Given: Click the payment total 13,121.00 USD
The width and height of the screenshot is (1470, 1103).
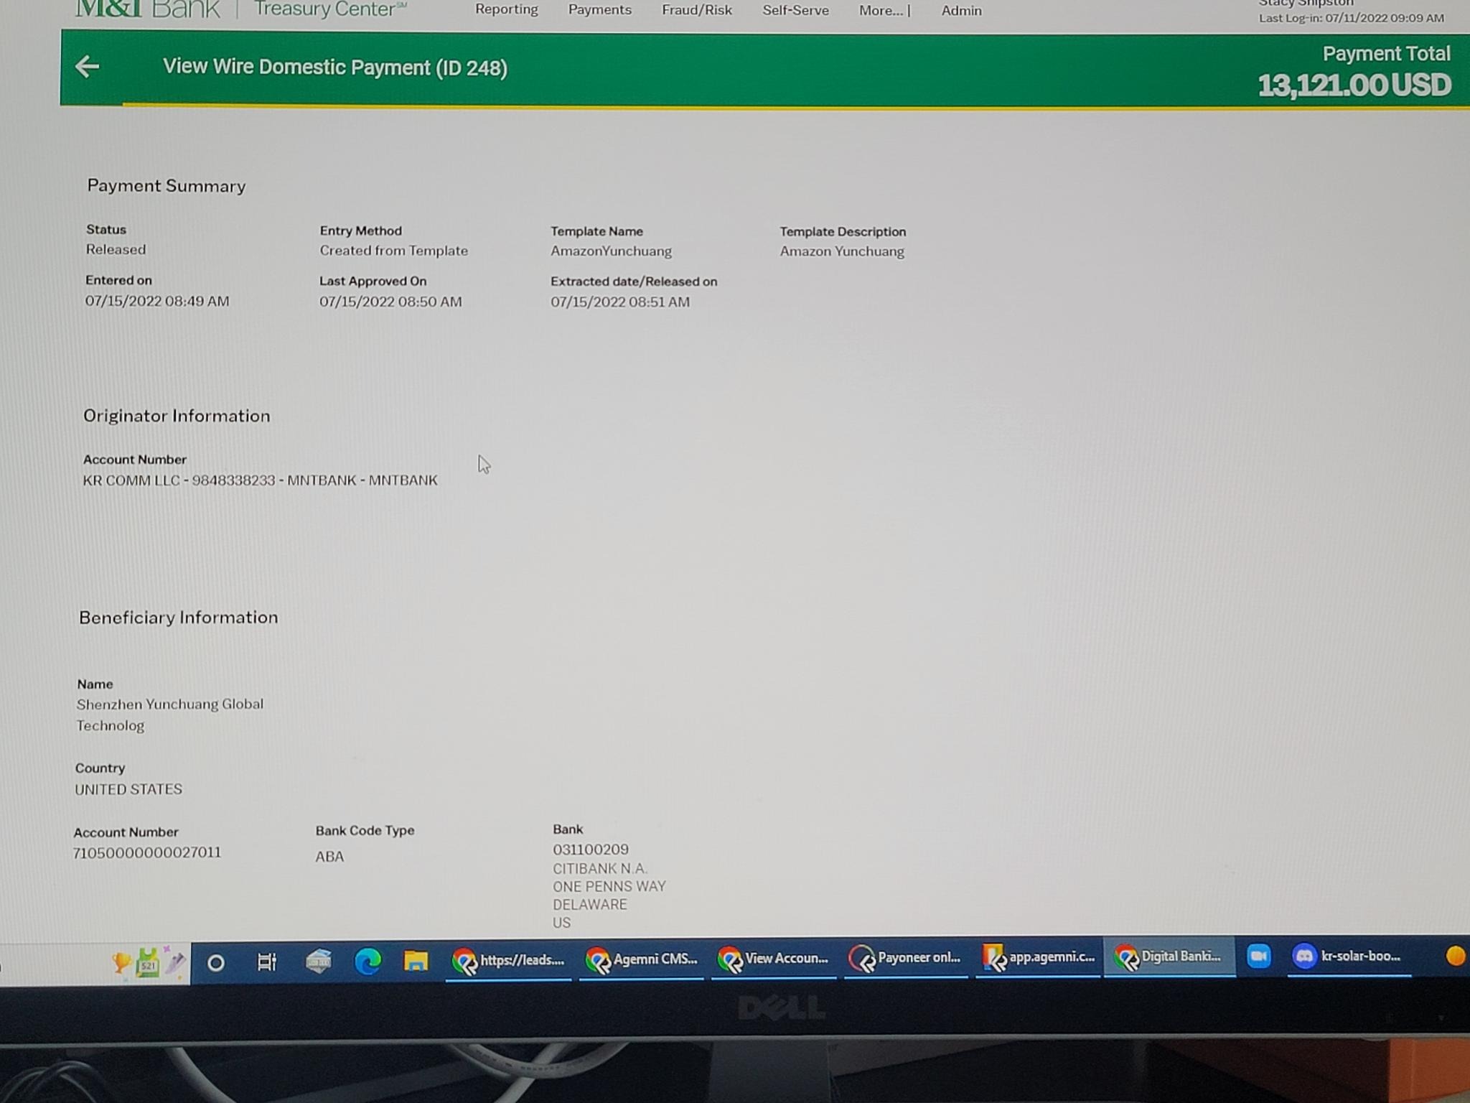Looking at the screenshot, I should pos(1354,85).
